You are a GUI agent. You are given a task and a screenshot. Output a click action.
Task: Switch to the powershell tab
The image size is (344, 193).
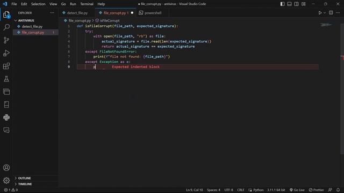pyautogui.click(x=153, y=13)
